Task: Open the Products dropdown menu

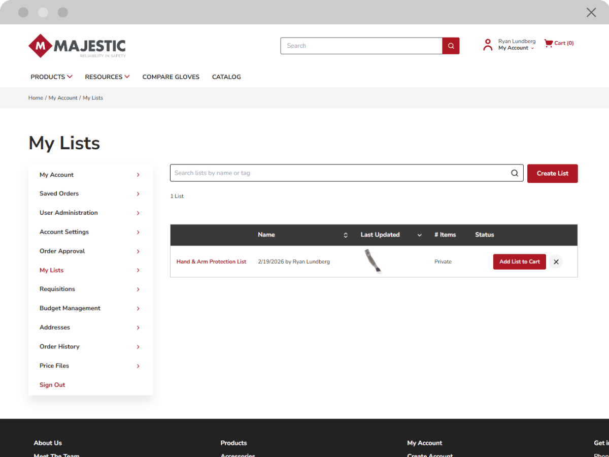Action: tap(51, 77)
